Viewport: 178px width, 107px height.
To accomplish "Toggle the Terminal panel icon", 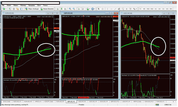I will (21, 9).
